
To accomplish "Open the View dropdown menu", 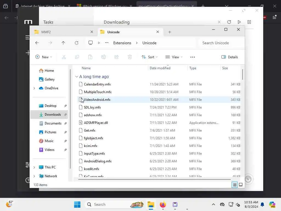I will point(174,57).
